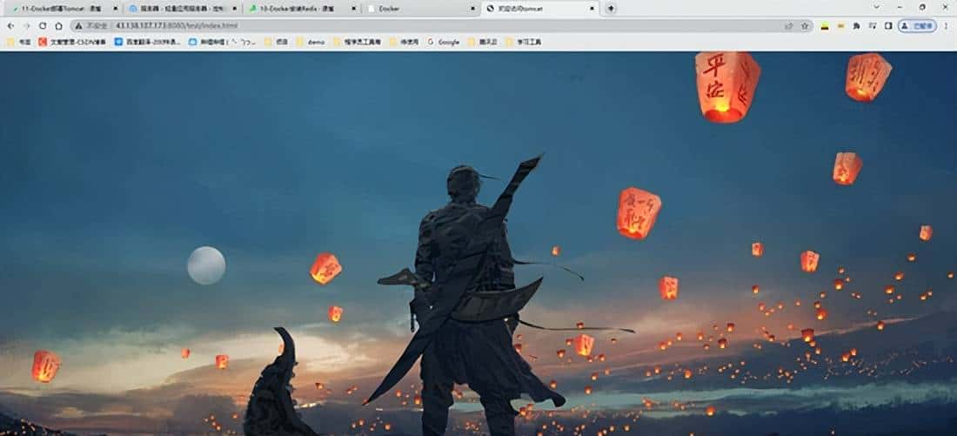
Task: Open the bilibili bookmark
Action: [x=223, y=42]
